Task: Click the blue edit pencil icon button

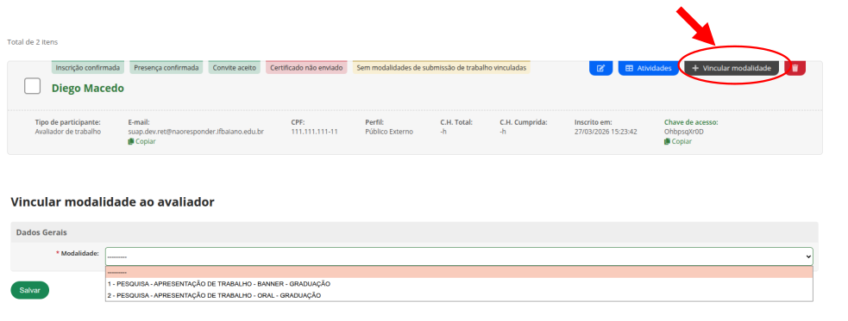Action: pos(600,69)
